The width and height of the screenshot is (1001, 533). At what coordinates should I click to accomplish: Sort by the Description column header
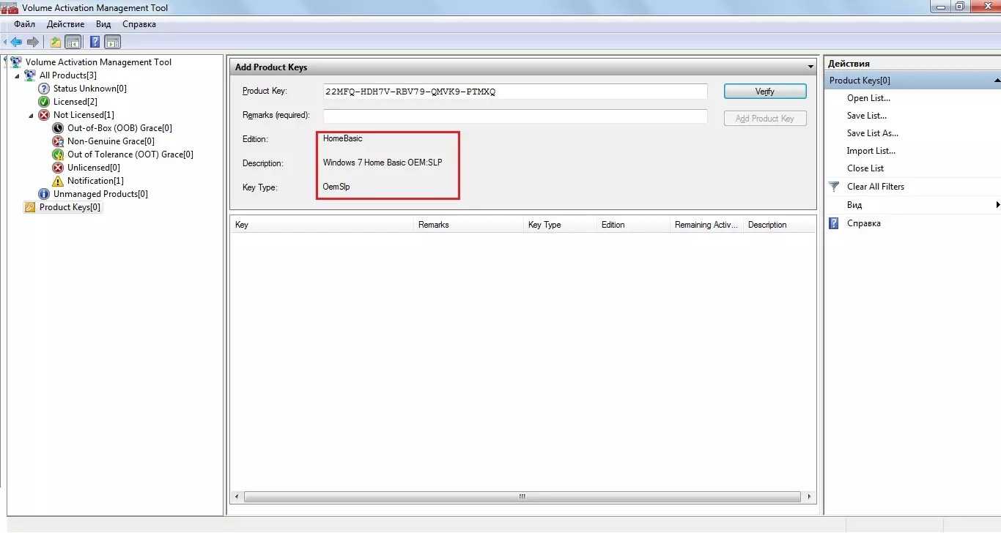coord(779,225)
